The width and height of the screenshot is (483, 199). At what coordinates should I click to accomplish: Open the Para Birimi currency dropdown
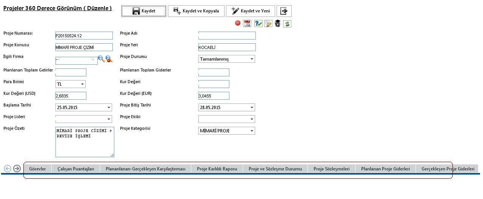(82, 84)
